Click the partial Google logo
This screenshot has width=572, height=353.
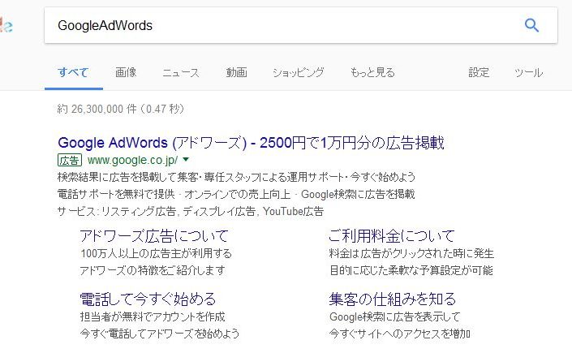pos(6,25)
